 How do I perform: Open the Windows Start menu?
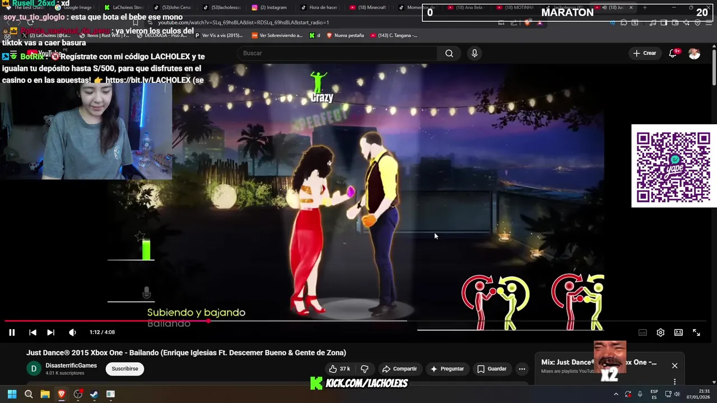tap(12, 394)
